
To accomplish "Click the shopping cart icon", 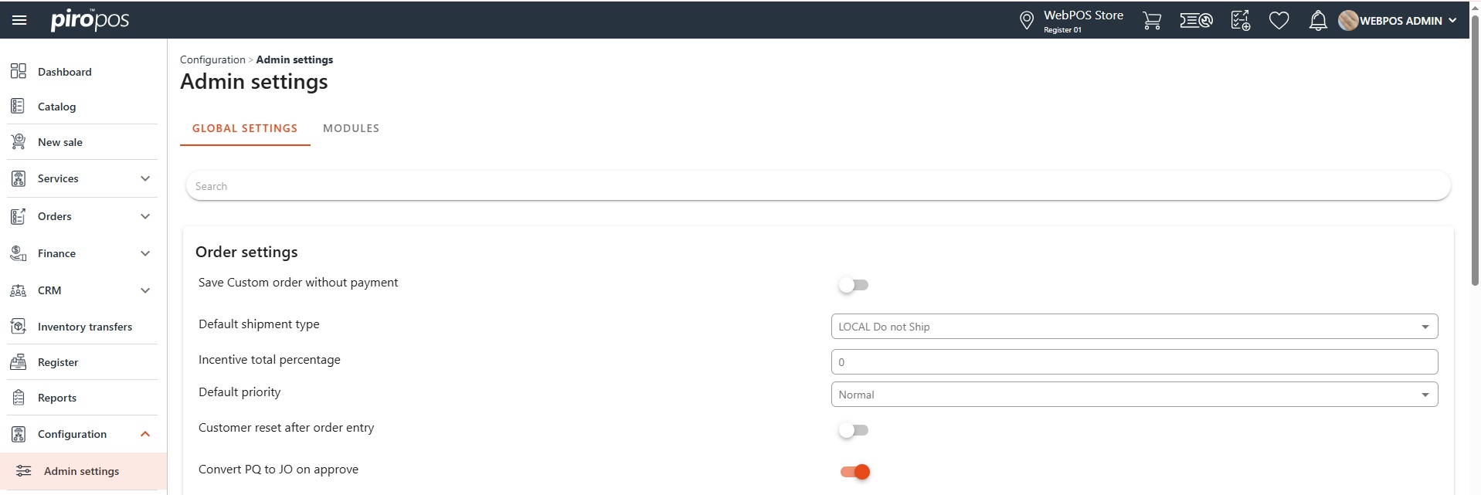I will 1151,21.
